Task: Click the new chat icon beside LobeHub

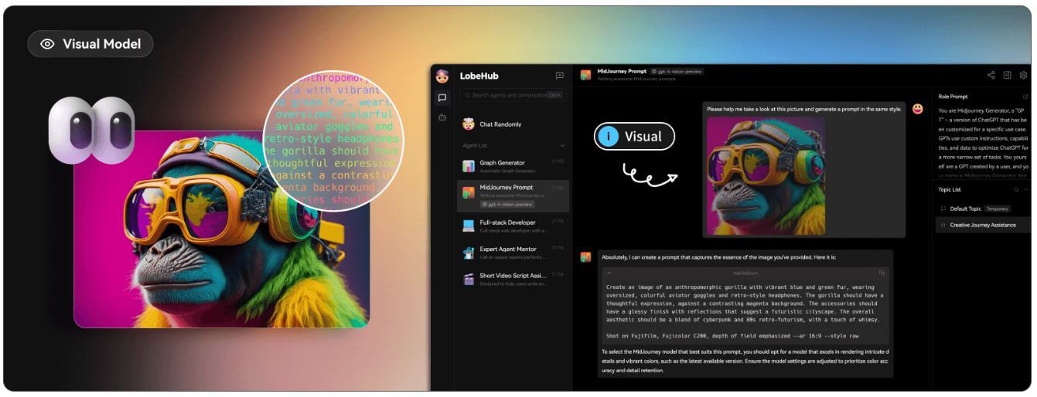Action: pyautogui.click(x=560, y=76)
